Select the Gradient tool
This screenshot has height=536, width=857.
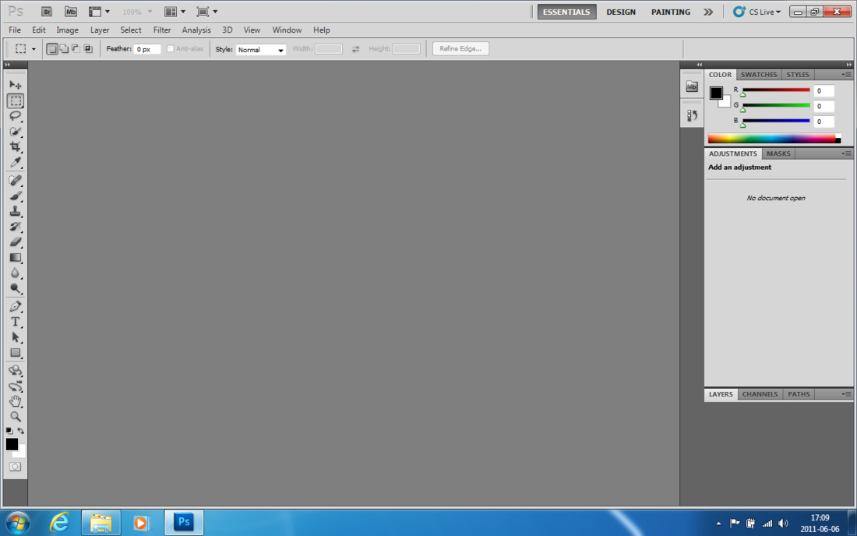point(16,257)
